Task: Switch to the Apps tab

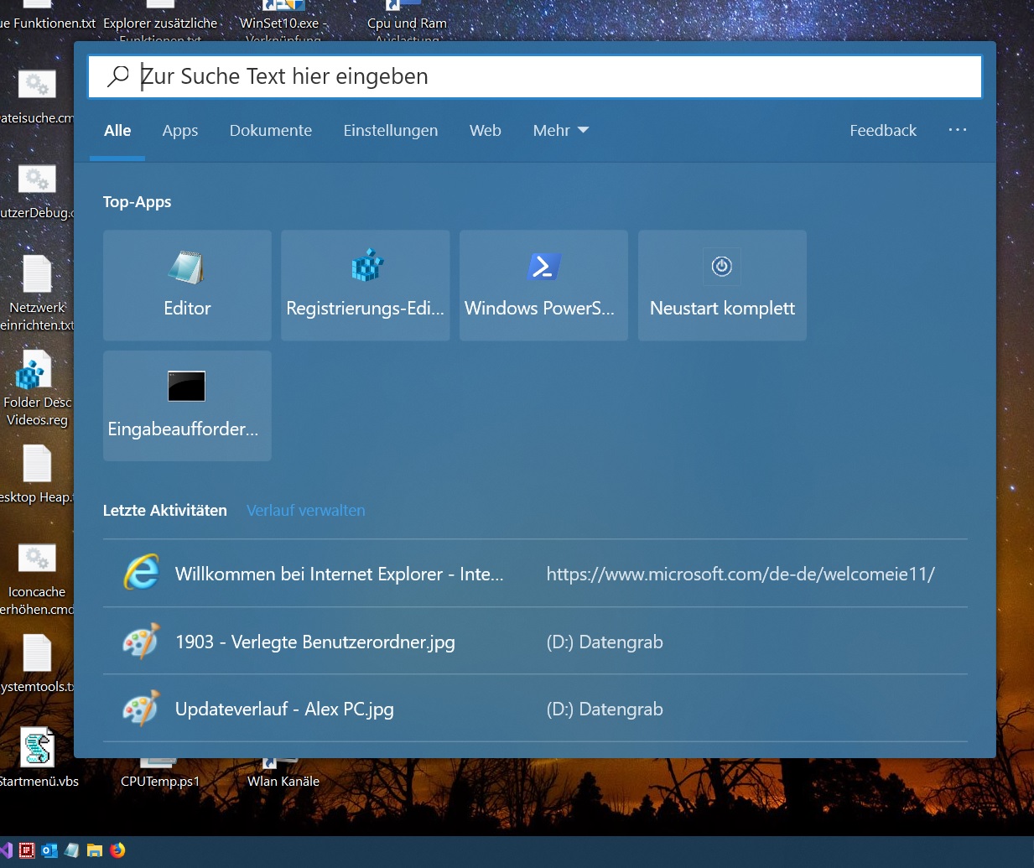Action: [180, 131]
